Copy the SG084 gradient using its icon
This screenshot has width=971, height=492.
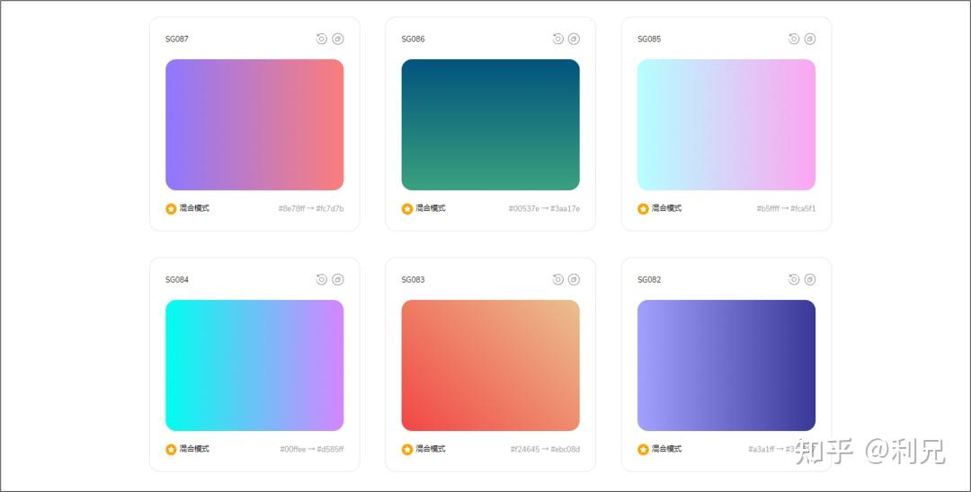[337, 279]
